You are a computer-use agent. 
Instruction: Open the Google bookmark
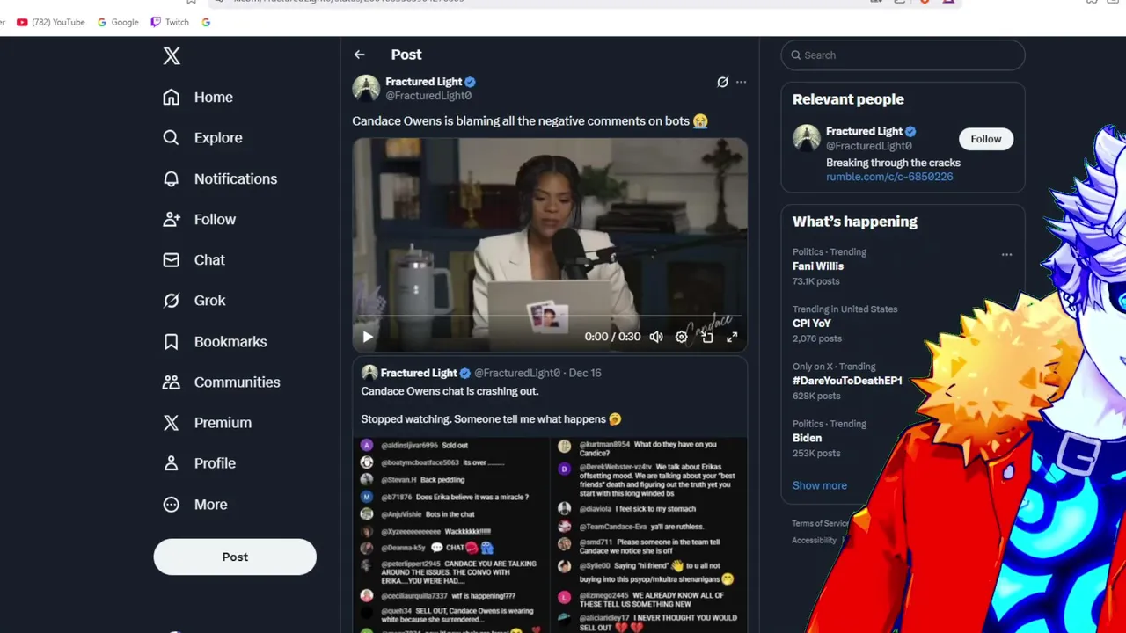[118, 22]
